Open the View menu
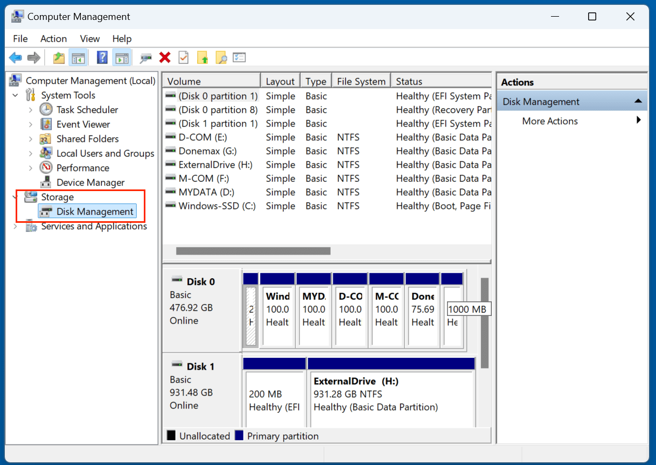This screenshot has width=656, height=465. click(x=89, y=39)
